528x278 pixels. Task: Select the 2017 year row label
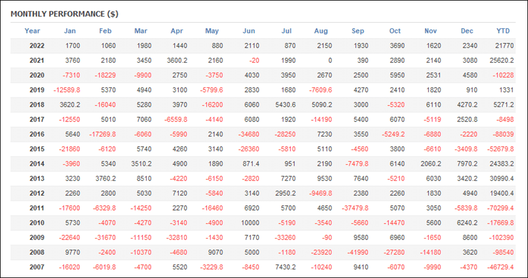pos(37,120)
